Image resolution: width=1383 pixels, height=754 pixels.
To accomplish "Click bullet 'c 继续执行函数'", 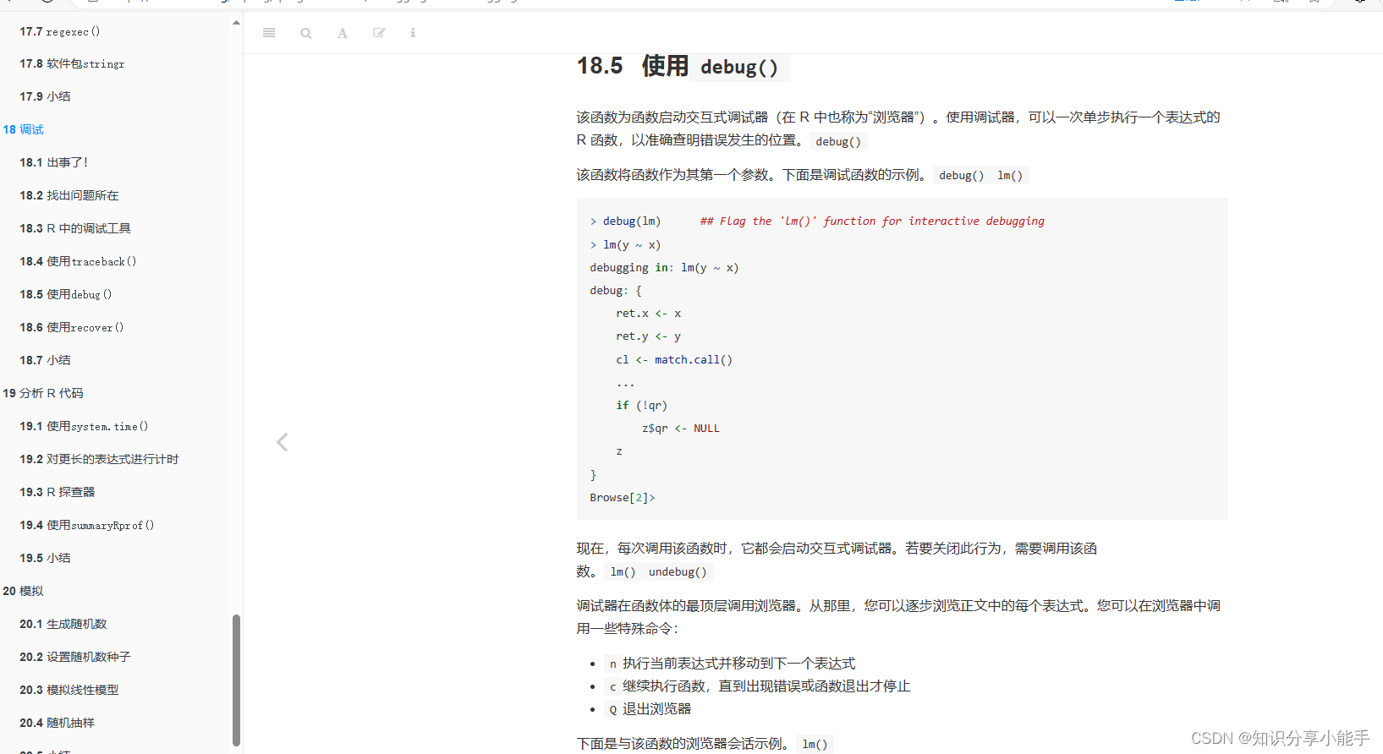I will click(x=759, y=686).
